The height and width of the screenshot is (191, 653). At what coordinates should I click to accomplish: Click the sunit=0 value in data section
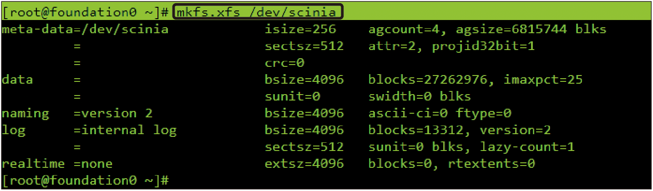(x=292, y=96)
